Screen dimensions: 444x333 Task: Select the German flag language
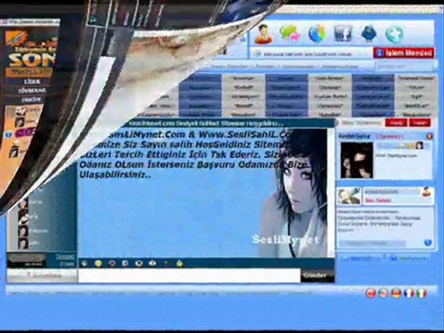[396, 293]
